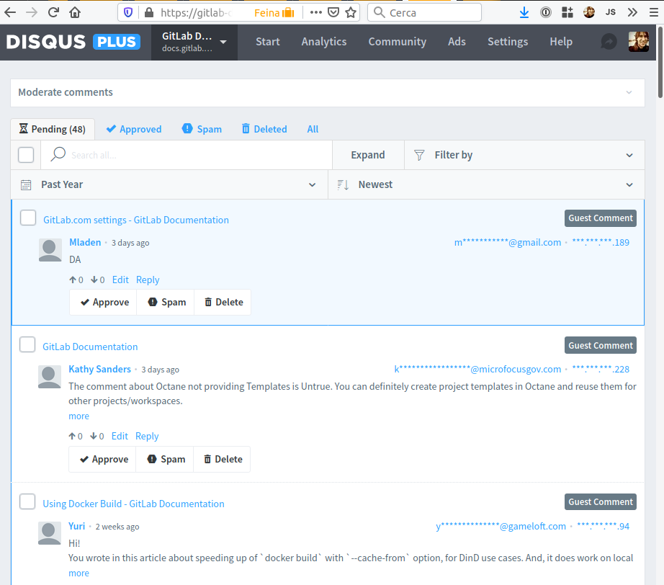Click the browser forward arrow
The height and width of the screenshot is (585, 664).
(x=32, y=12)
